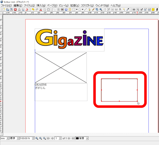
Task: Open the ビュー(V) menu
Action: click(64, 5)
